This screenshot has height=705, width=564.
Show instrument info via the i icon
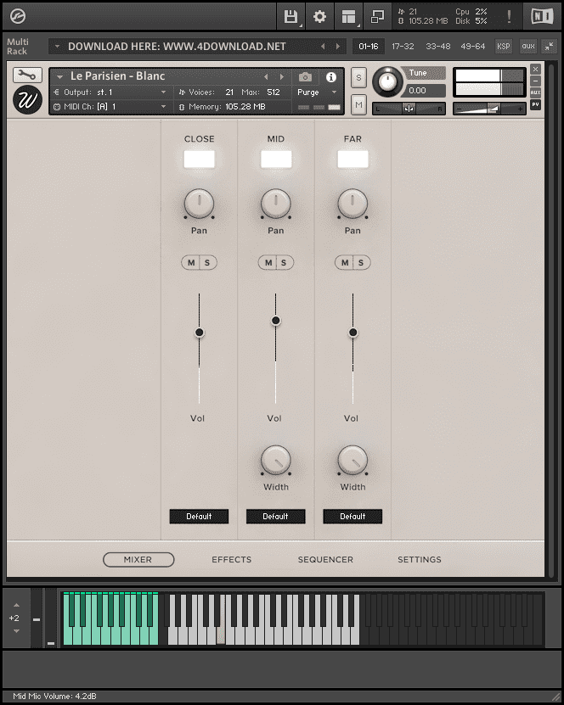(330, 77)
